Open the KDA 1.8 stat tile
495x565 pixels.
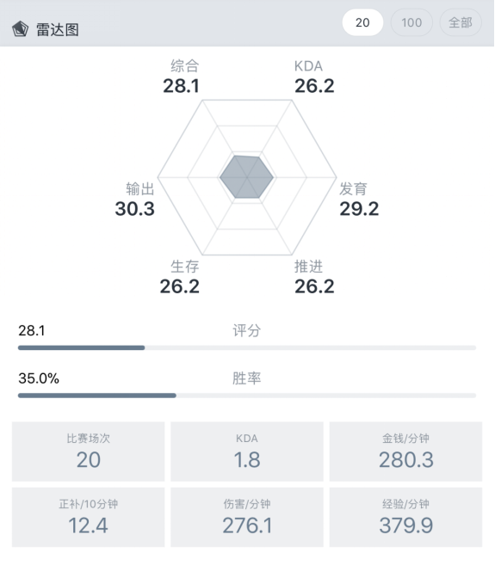click(247, 451)
